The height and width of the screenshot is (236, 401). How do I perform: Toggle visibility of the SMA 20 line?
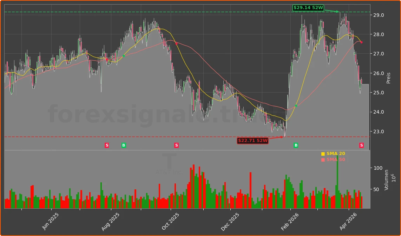[x=335, y=153]
